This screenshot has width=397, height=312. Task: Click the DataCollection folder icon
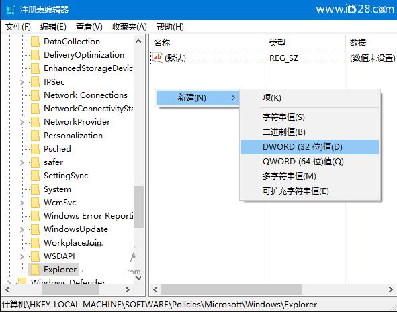[x=35, y=42]
